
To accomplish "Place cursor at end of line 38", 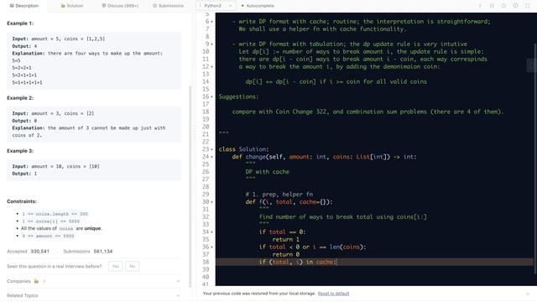I will pos(337,262).
